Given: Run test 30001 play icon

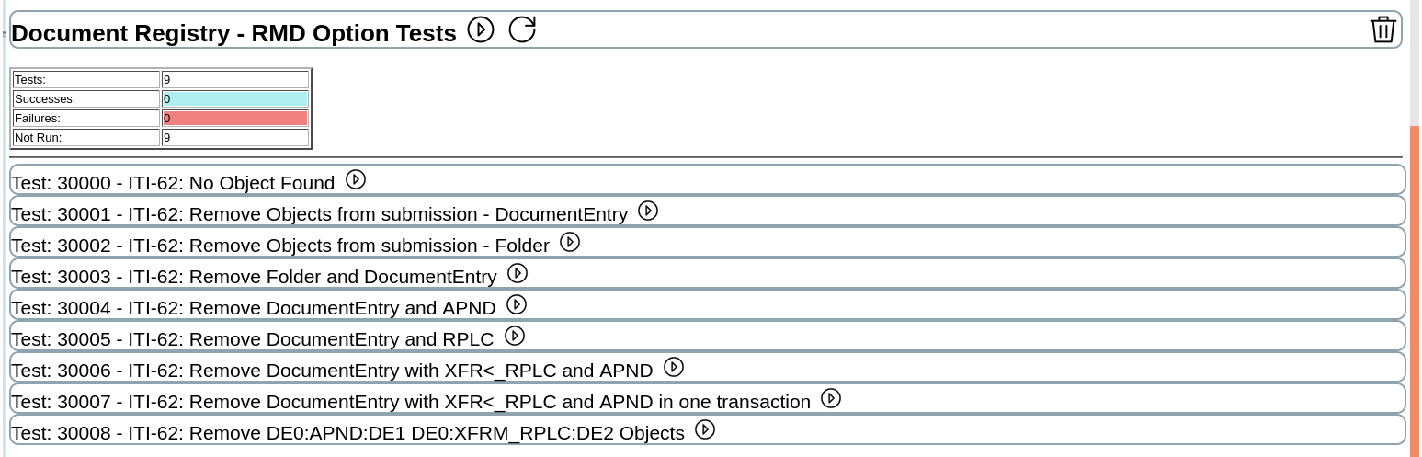Looking at the screenshot, I should (648, 211).
